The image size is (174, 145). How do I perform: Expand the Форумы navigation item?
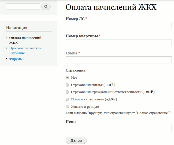tap(7, 58)
